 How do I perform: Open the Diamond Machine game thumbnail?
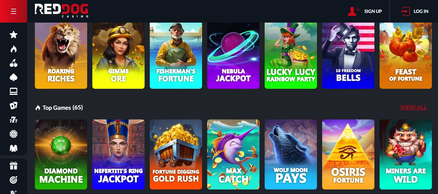coord(61,154)
